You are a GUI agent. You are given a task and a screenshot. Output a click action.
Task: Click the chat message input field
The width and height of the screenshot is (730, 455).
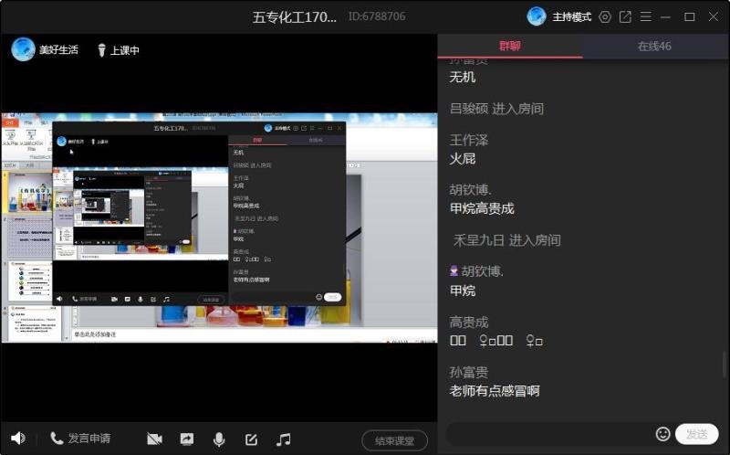tap(547, 434)
